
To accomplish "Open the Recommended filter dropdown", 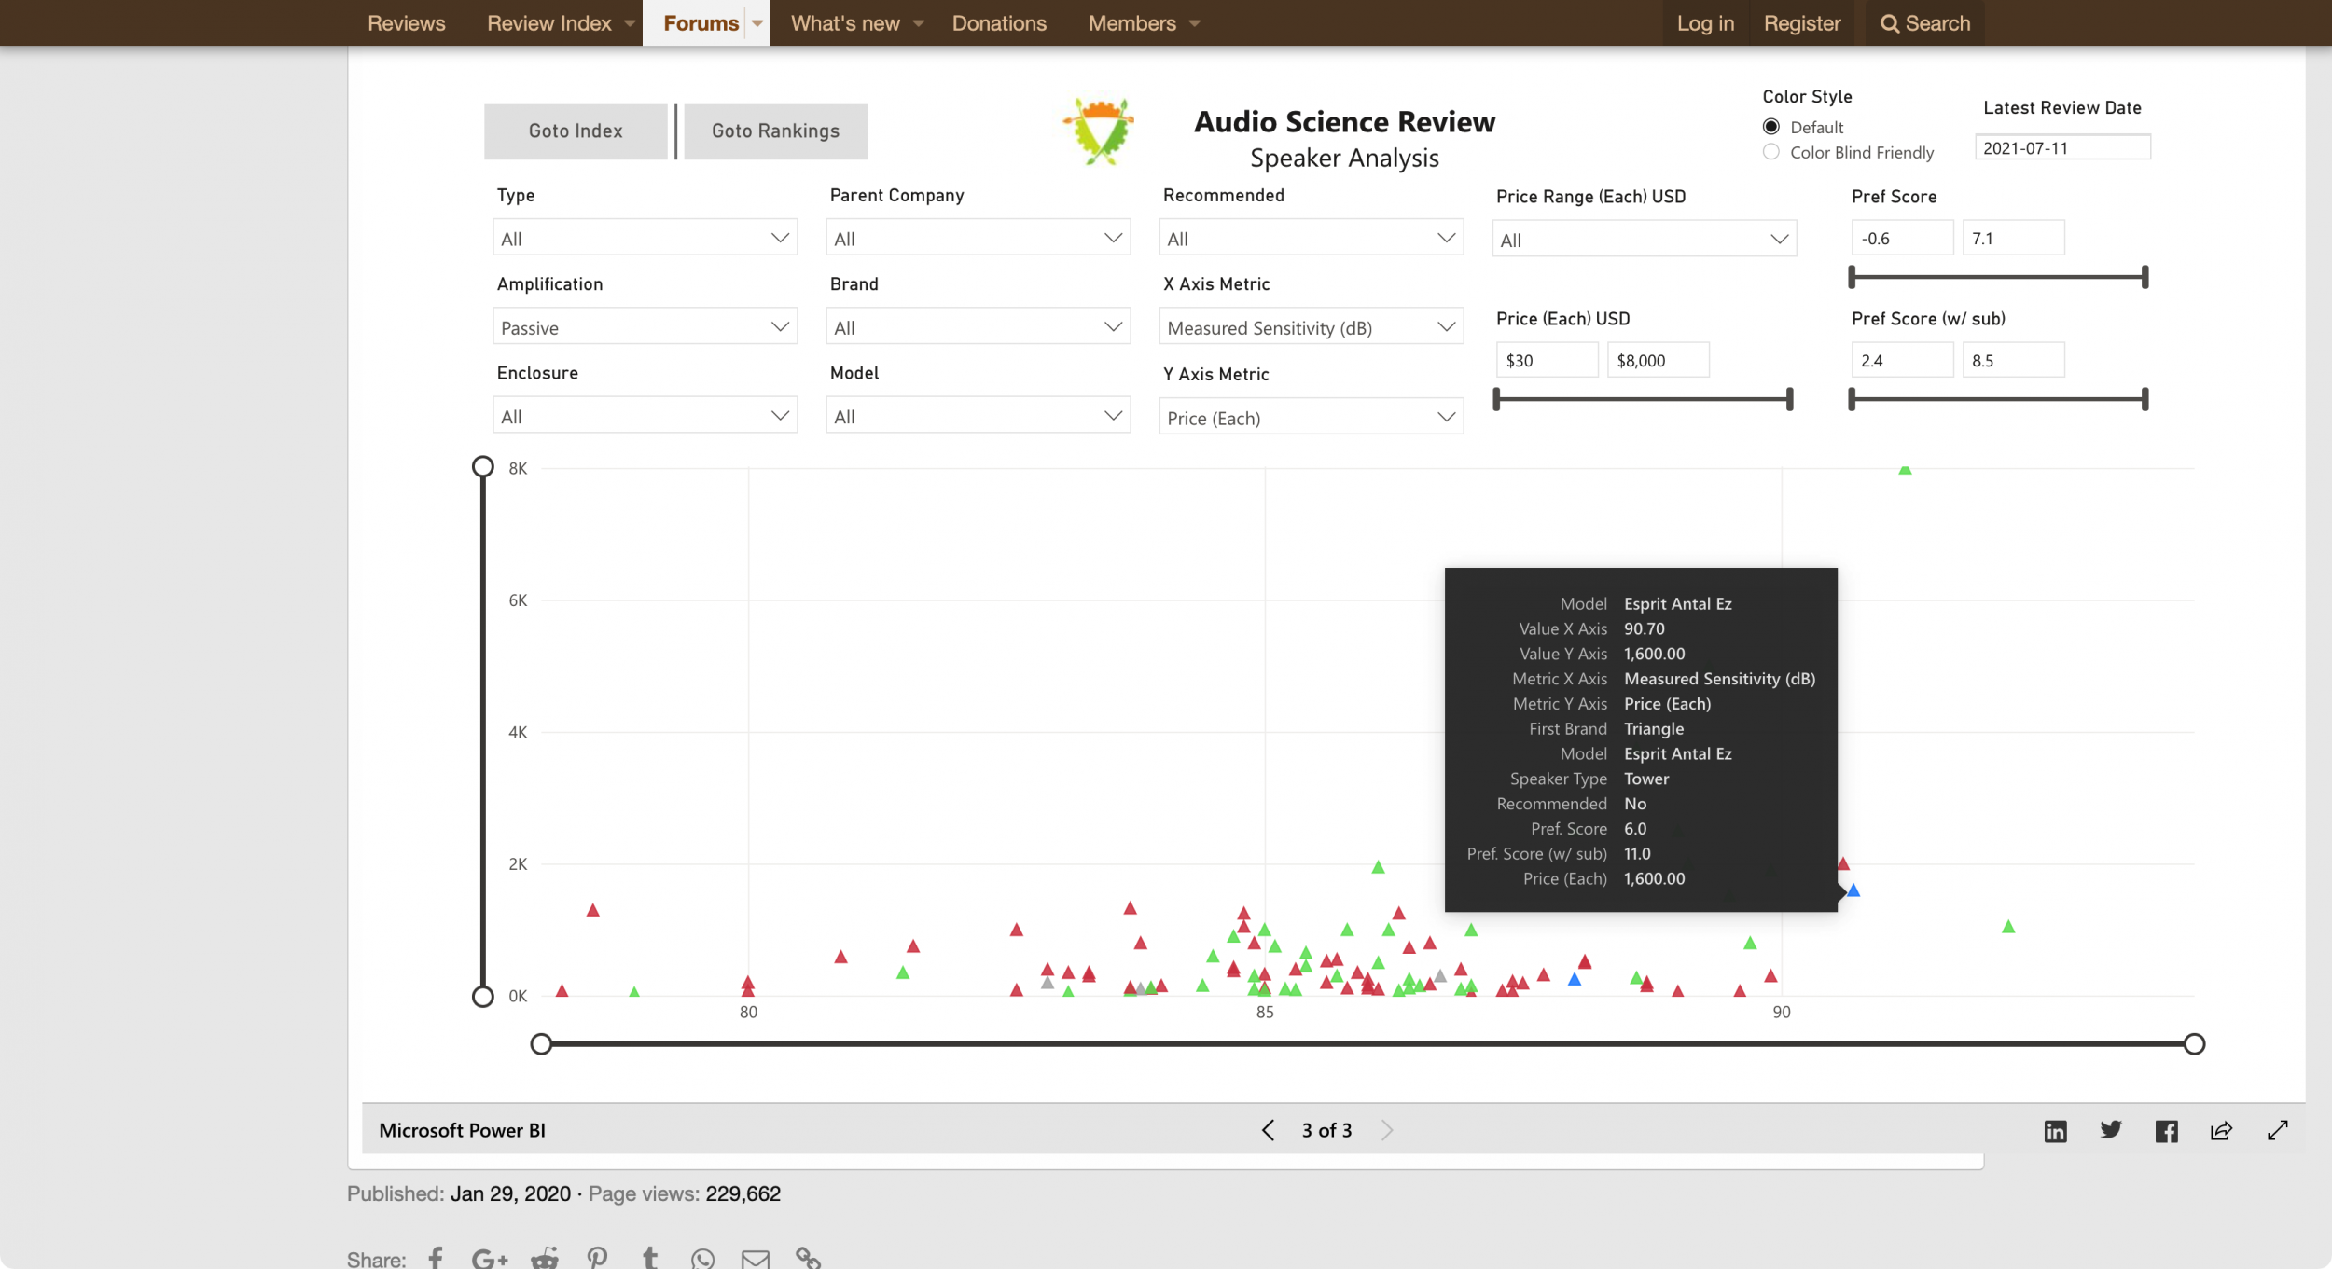I will (1311, 238).
